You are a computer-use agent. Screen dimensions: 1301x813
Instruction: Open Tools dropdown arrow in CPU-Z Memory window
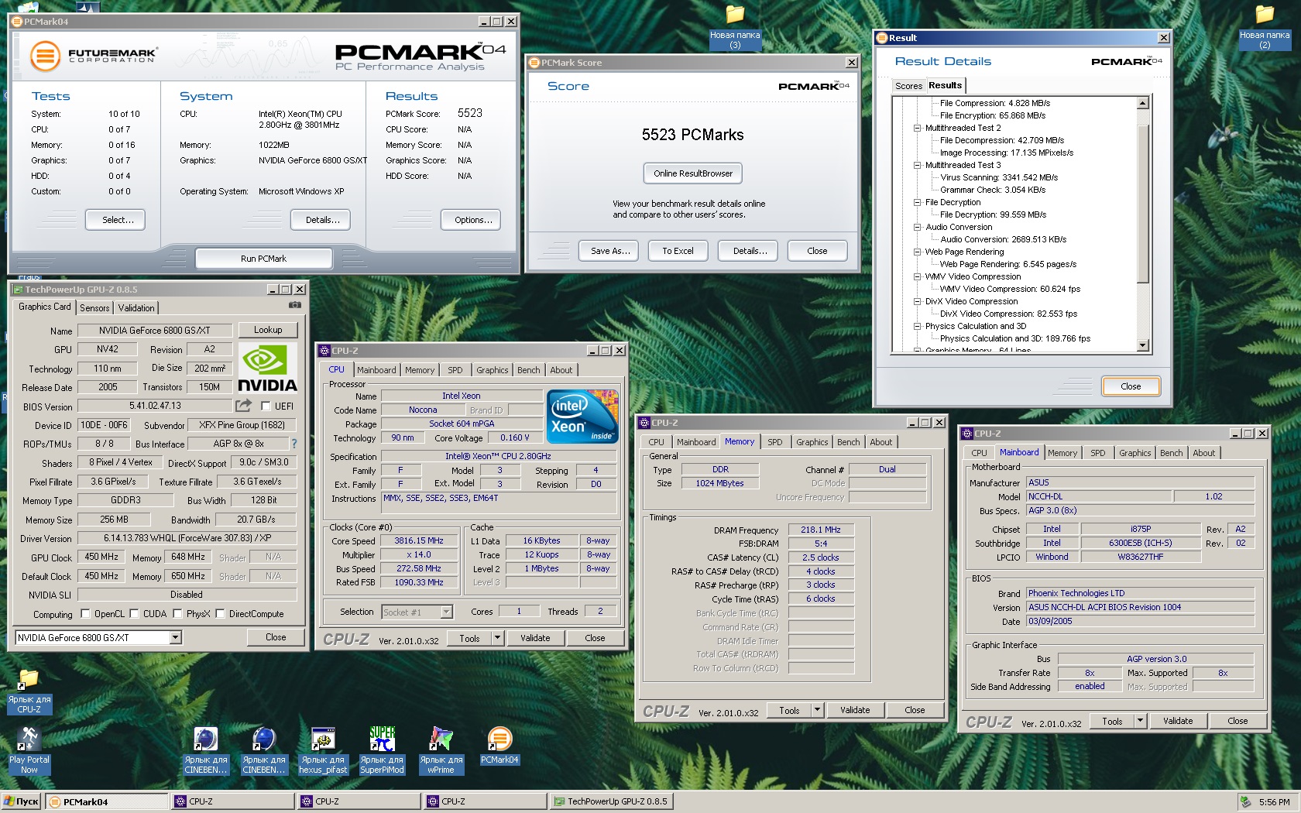click(x=817, y=709)
